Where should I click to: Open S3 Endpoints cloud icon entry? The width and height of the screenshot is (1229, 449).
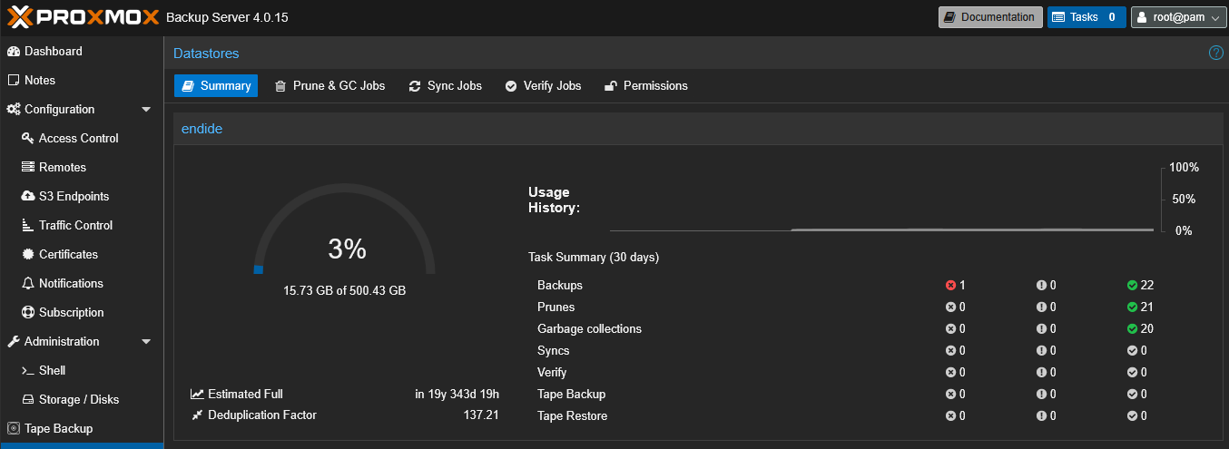73,196
